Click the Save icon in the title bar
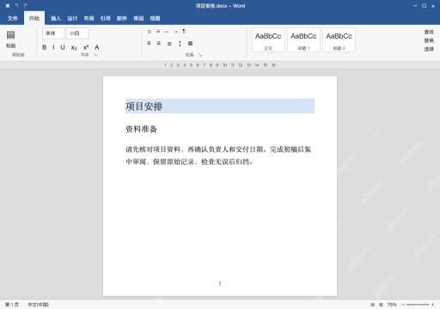The image size is (440, 309). [x=8, y=6]
